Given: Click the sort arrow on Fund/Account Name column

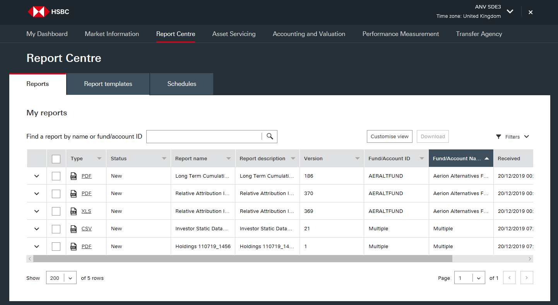Looking at the screenshot, I should (487, 159).
